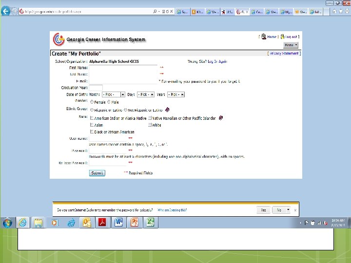
Task: Expand the No button dropdown arrow
Action: click(x=288, y=210)
